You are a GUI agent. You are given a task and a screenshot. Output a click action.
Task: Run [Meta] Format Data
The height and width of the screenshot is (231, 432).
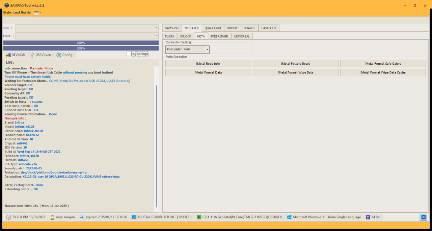(208, 72)
